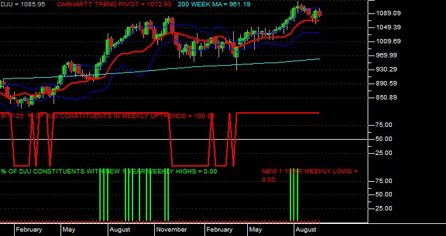Screen dimensions: 446x236
Task: Click the November date marker
Action: (x=172, y=230)
